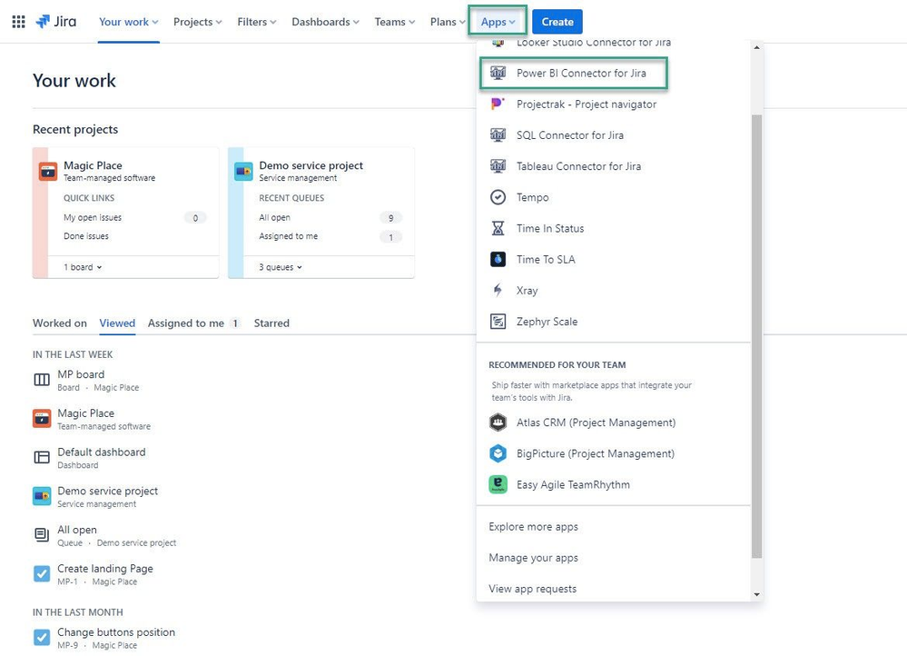Screen dimensions: 907x656
Task: Click the Jira logo
Action: 56,22
